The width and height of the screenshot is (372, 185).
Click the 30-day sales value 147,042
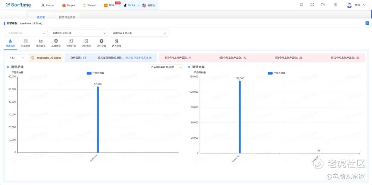tap(129, 58)
